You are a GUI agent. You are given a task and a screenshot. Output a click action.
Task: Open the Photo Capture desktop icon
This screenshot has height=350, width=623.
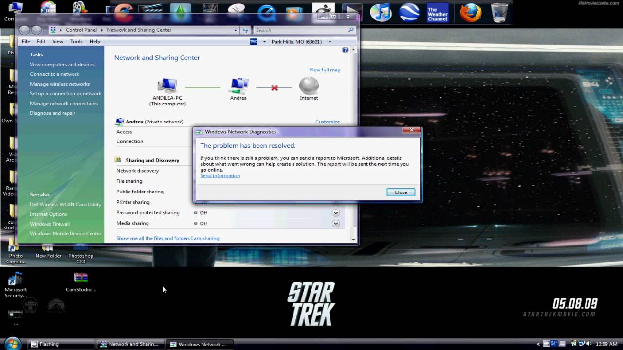coord(16,254)
